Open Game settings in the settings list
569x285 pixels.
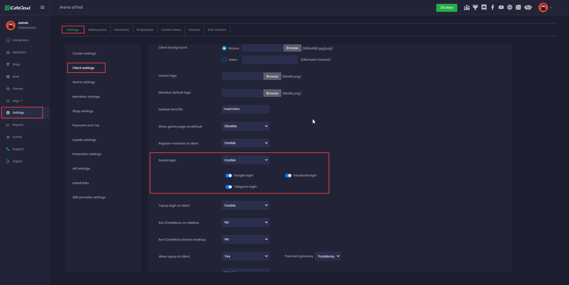[x=84, y=82]
